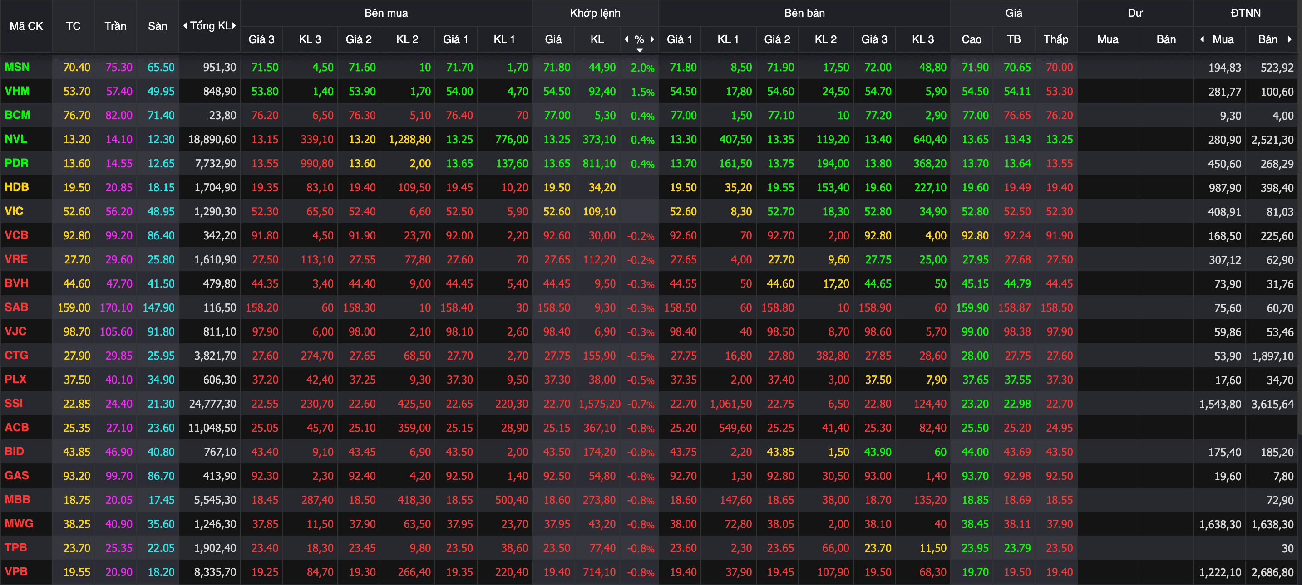Open the NVL stock symbol

(x=16, y=139)
